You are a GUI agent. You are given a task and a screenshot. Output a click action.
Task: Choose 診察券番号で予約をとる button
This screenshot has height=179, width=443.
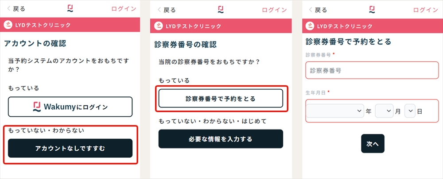[x=221, y=99]
